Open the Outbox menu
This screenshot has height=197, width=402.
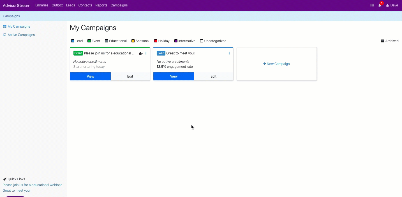(57, 5)
